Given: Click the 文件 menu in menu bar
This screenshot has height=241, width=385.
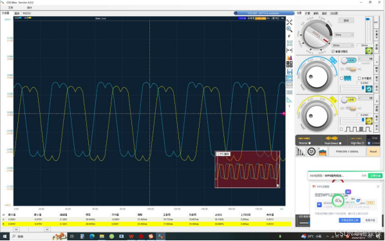Looking at the screenshot, I should [10, 8].
